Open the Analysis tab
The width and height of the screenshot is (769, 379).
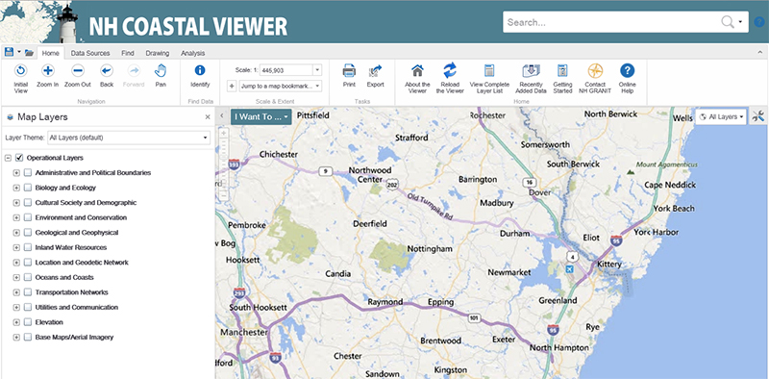click(x=193, y=53)
